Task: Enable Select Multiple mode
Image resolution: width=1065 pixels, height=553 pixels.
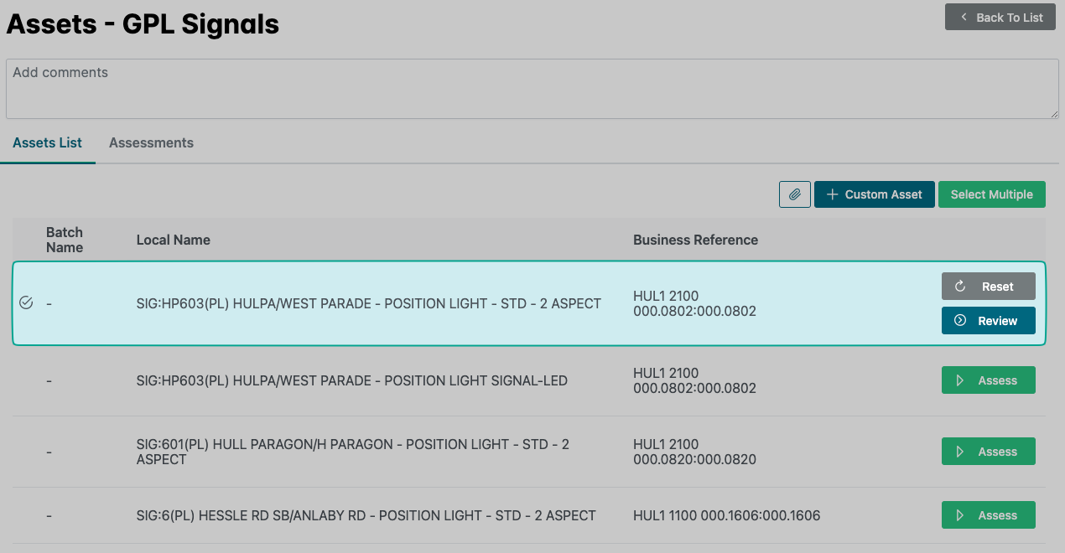Action: pos(991,194)
